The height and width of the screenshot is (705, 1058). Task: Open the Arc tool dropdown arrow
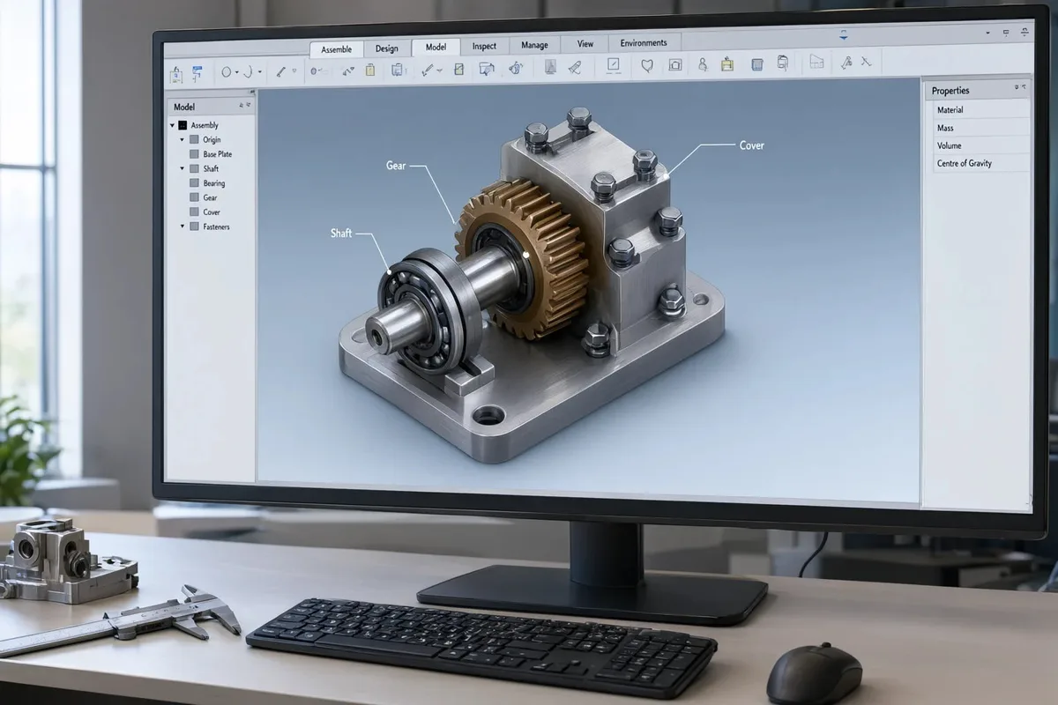(260, 72)
